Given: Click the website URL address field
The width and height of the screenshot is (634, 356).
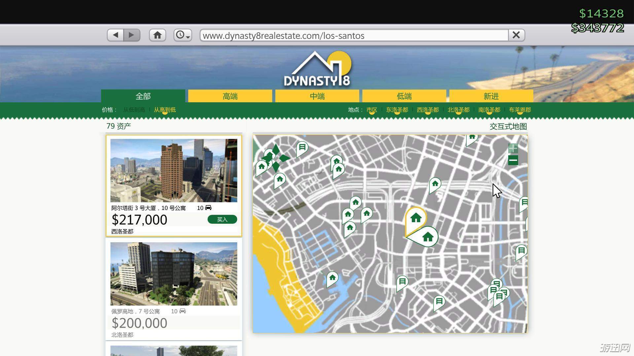Looking at the screenshot, I should (354, 35).
